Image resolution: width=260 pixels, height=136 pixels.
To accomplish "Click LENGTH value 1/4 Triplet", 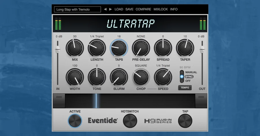I will click(x=97, y=36).
